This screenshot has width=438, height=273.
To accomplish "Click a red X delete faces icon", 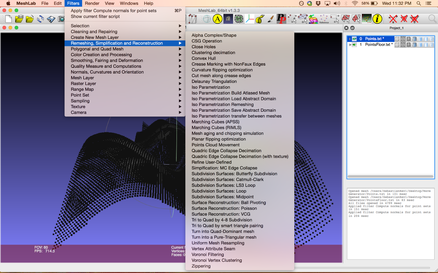I will tap(393, 19).
